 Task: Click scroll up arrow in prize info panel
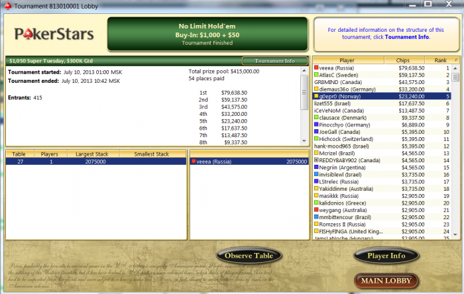[x=304, y=71]
